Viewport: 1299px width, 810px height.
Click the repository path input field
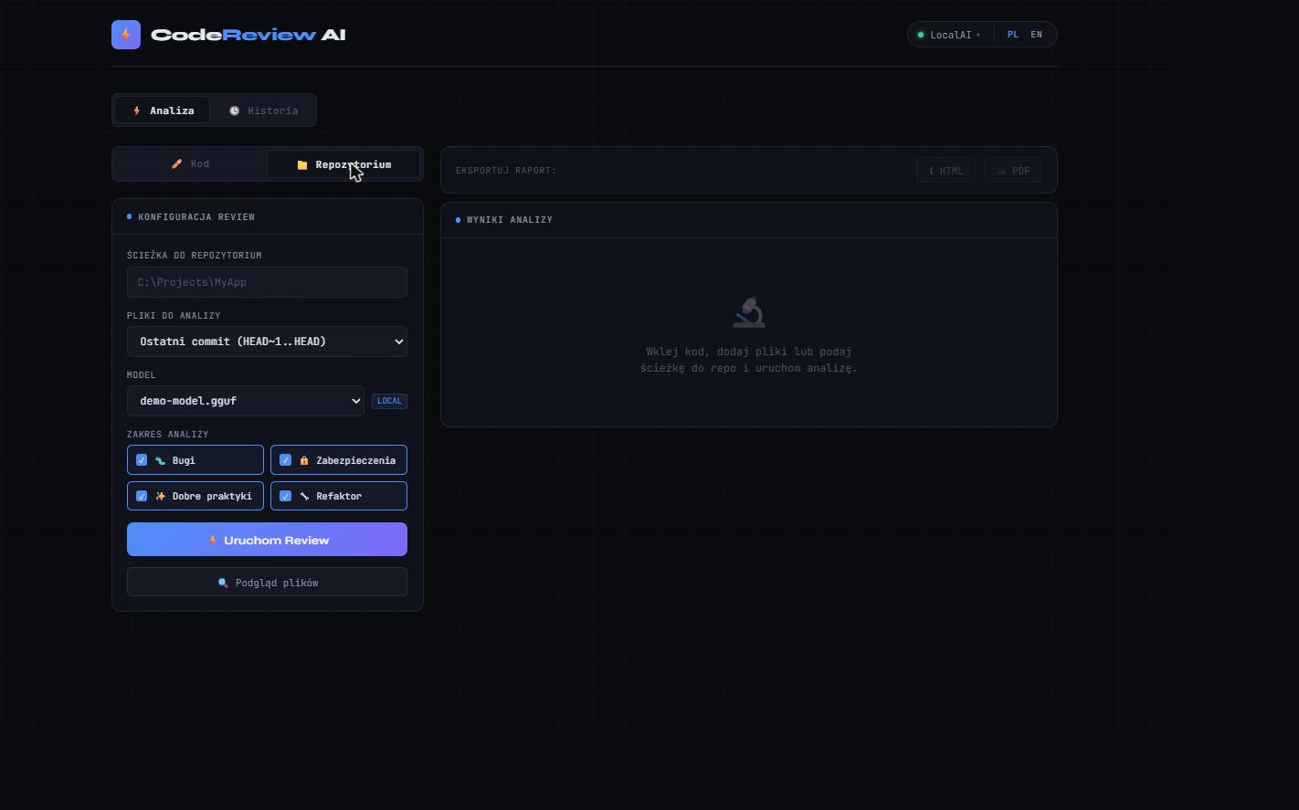267,282
